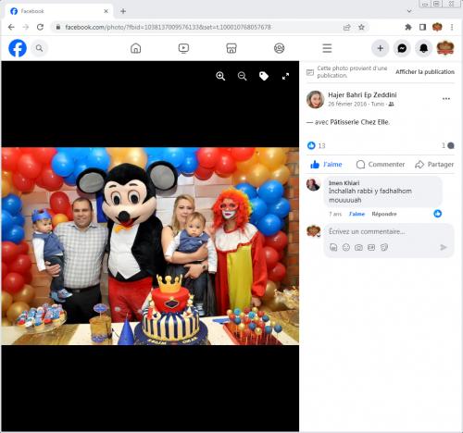The image size is (463, 433).
Task: Go forward in the browser
Action: click(x=26, y=27)
